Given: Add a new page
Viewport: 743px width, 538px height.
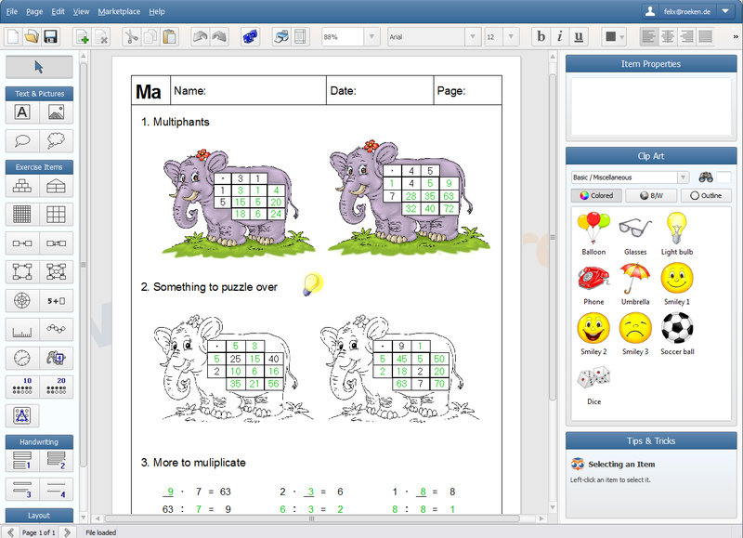Looking at the screenshot, I should (x=83, y=36).
